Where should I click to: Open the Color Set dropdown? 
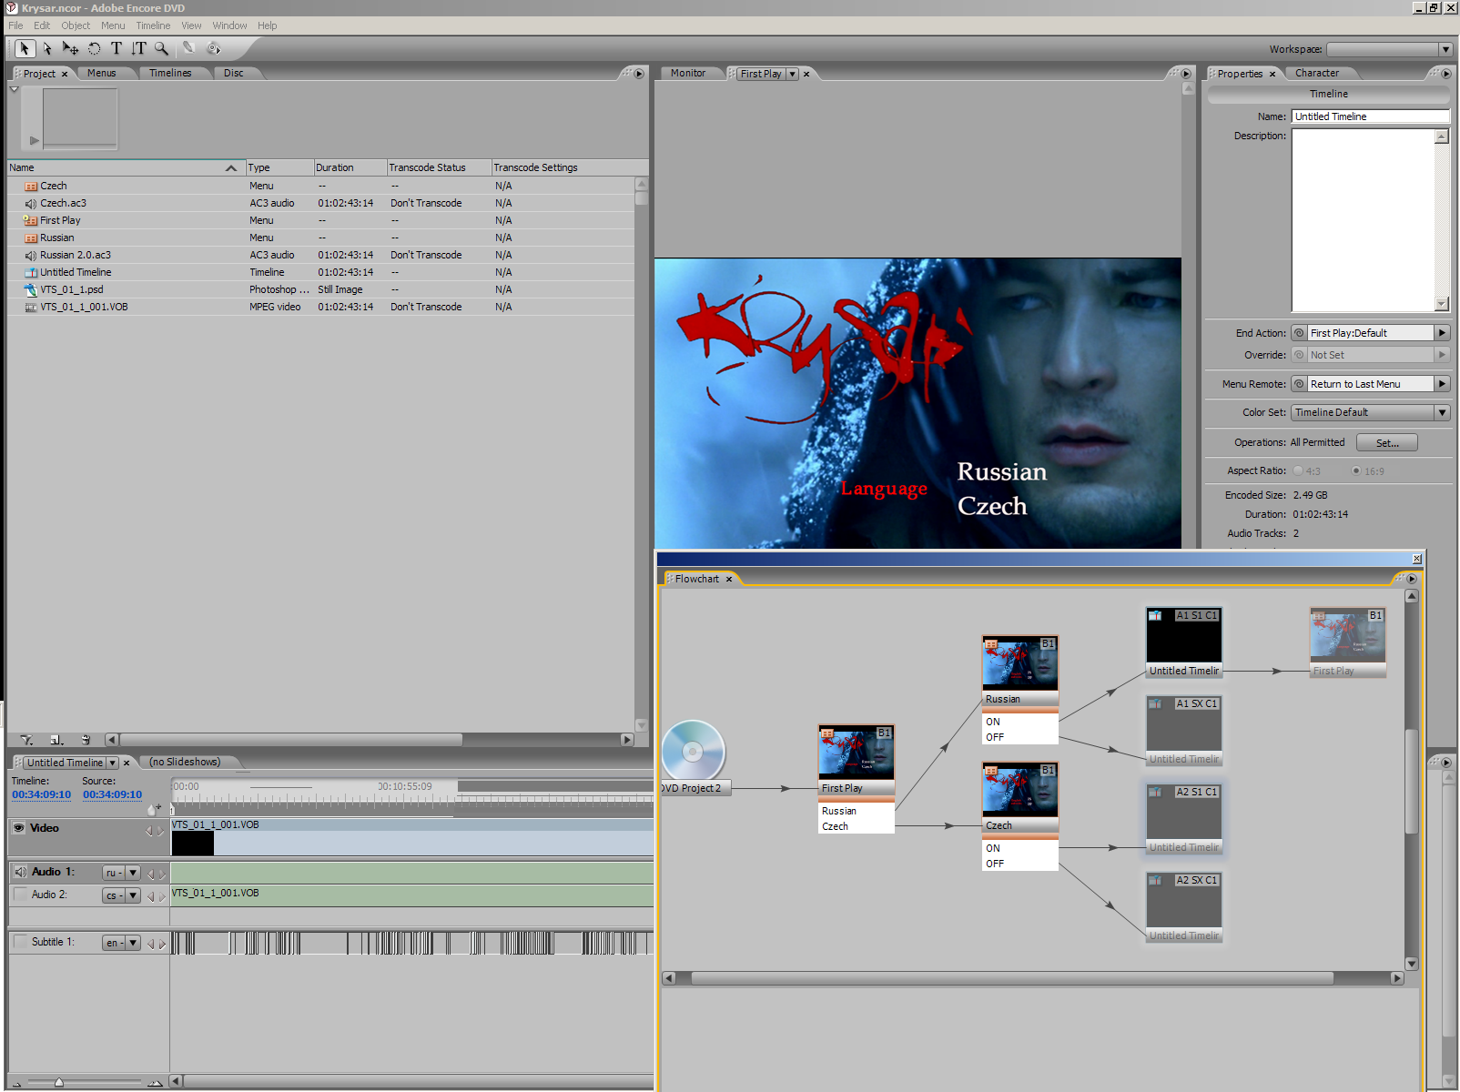(1371, 412)
